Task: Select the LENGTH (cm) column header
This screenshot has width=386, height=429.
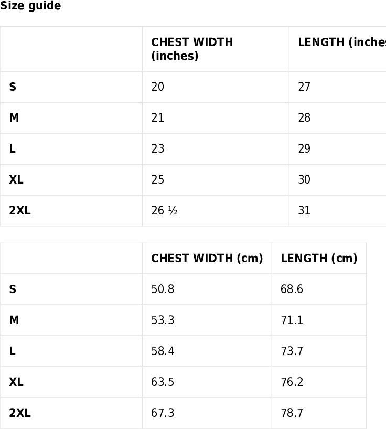Action: [319, 258]
